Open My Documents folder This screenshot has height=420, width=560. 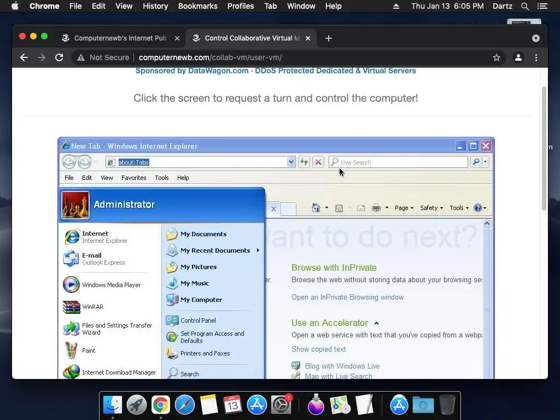pyautogui.click(x=196, y=234)
